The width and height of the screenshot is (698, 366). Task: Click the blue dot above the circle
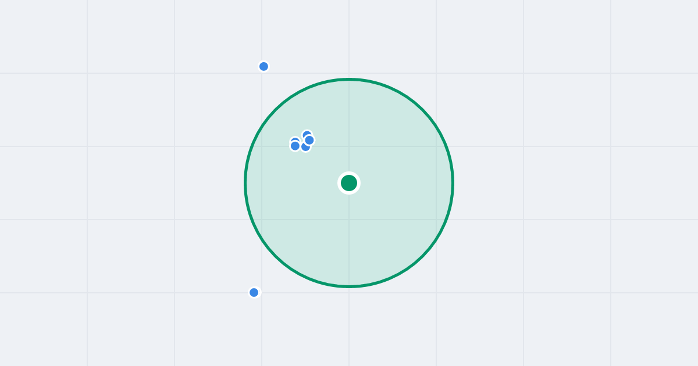click(263, 66)
